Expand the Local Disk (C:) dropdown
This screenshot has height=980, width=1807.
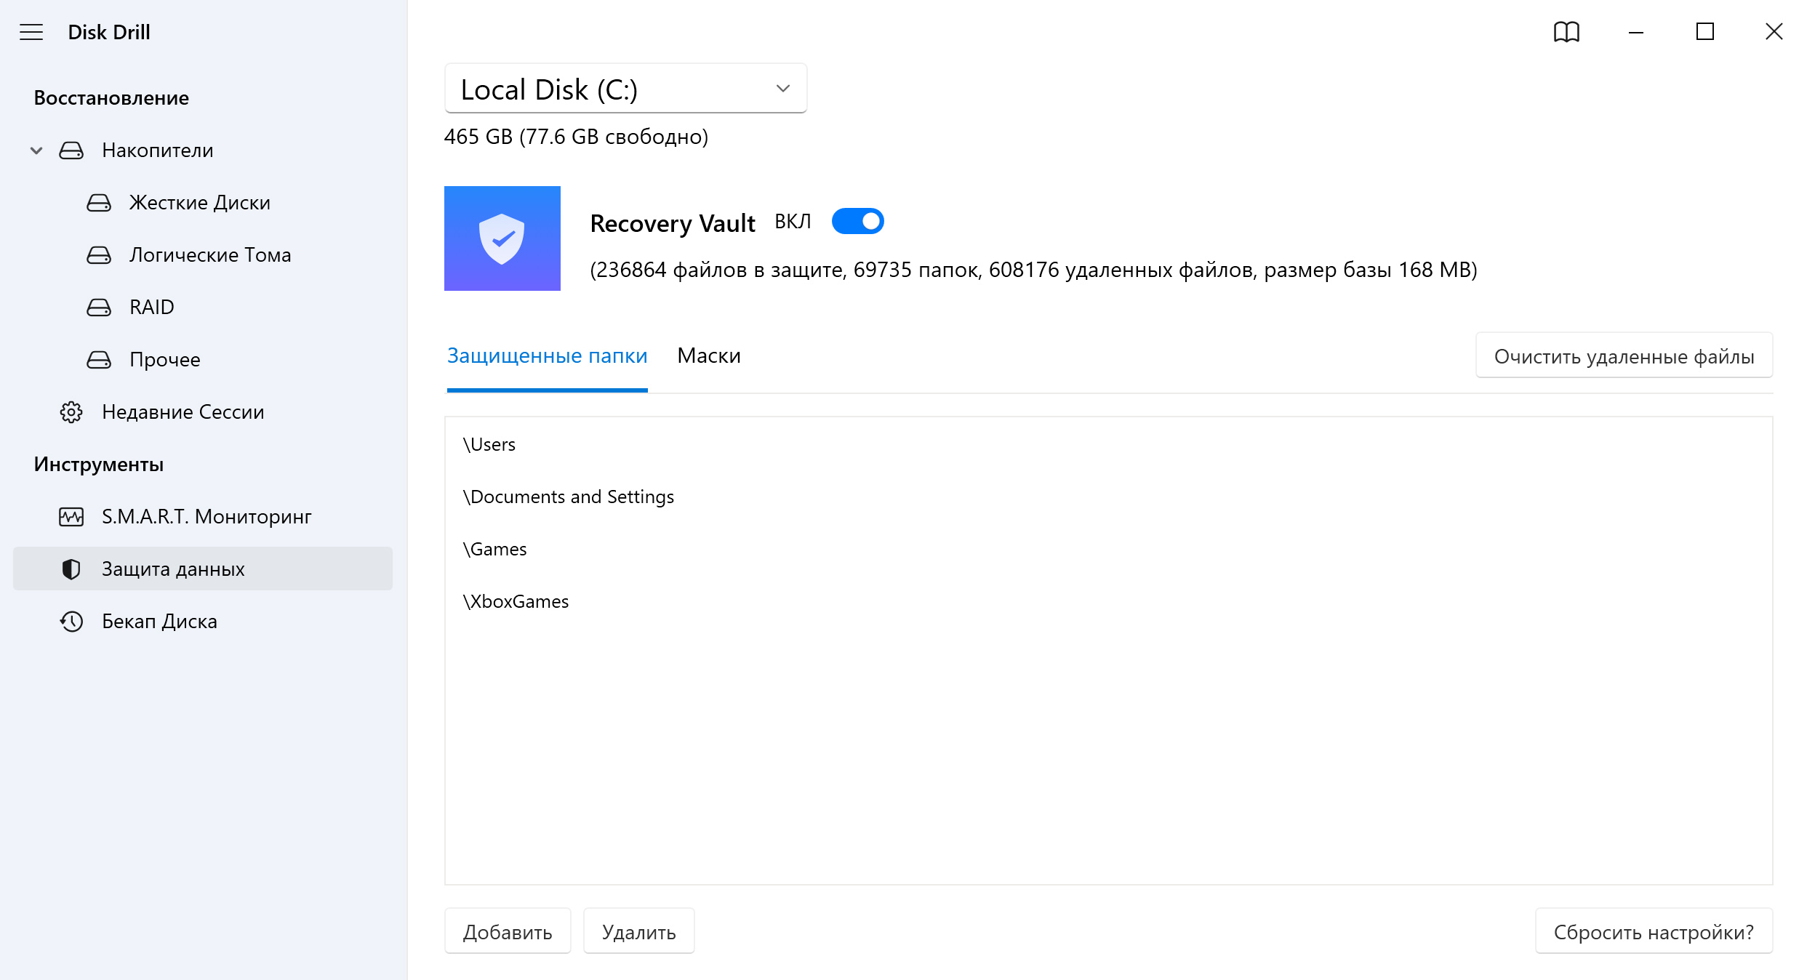click(x=782, y=88)
